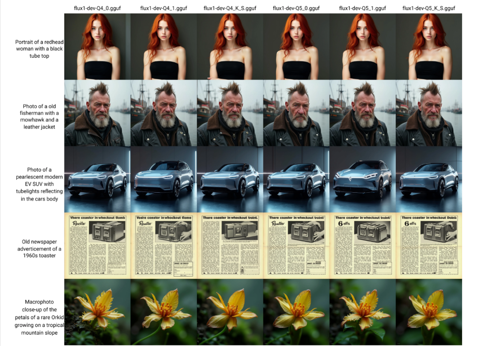The image size is (477, 346).
Task: View the toaster advertisement in the Q5_0 column
Action: pos(296,246)
